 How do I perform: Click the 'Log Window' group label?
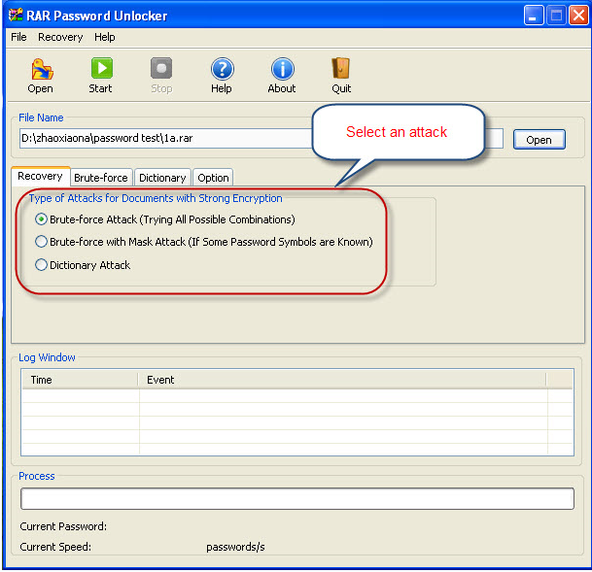[x=47, y=357]
